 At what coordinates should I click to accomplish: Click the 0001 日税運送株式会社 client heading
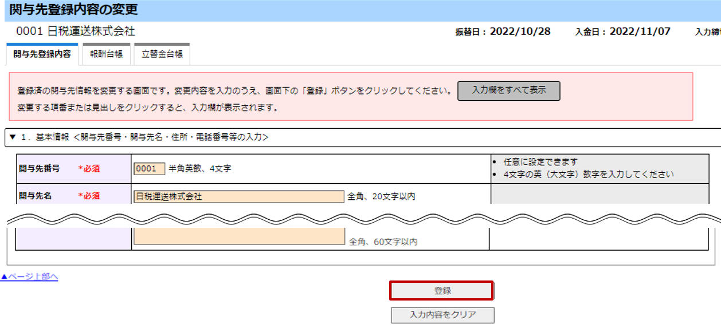click(76, 31)
